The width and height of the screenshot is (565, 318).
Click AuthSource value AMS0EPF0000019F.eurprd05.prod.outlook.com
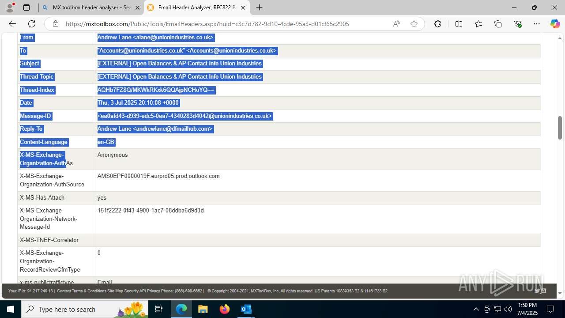pyautogui.click(x=158, y=176)
